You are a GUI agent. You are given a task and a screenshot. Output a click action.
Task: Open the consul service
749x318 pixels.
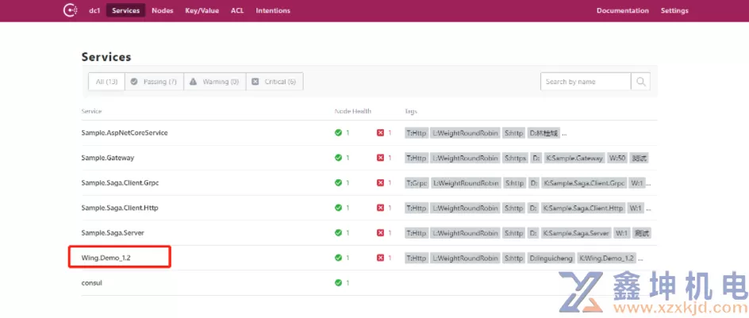(x=92, y=282)
